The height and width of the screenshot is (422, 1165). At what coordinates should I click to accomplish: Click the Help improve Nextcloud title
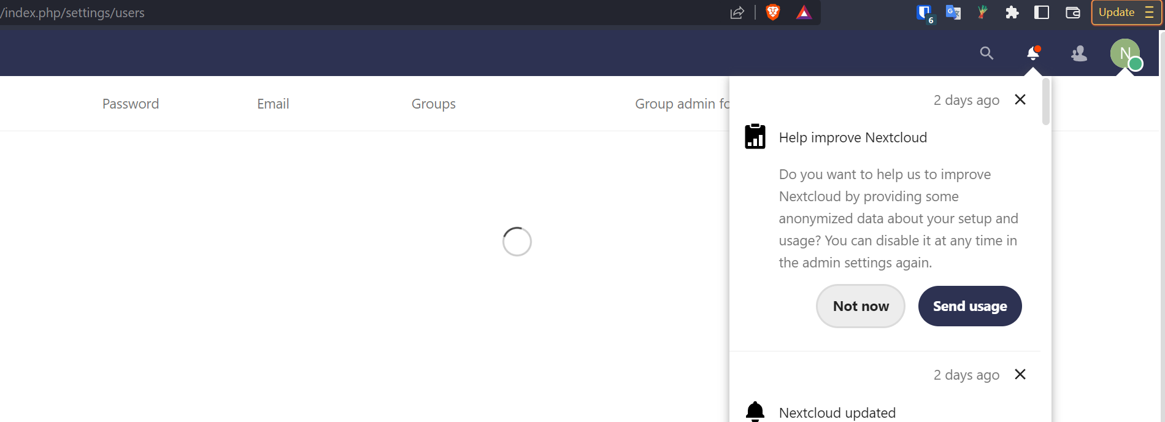(x=853, y=137)
